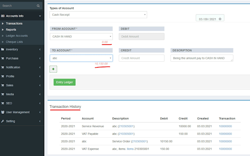
Task: Click the Setting wrench icon
Action: click(3, 121)
